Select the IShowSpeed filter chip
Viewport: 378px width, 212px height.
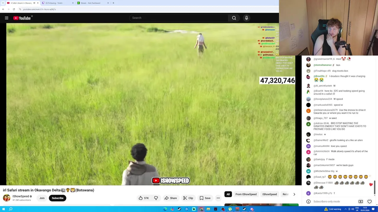[270, 194]
